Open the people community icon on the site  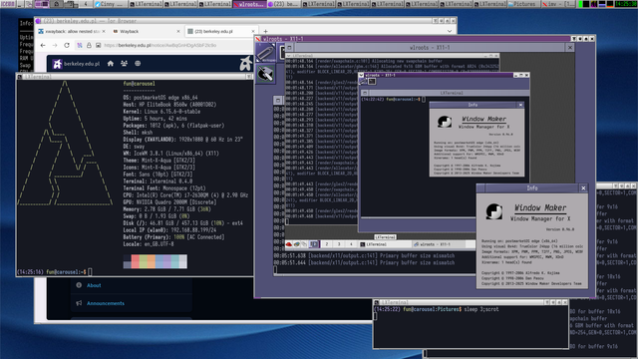pyautogui.click(x=124, y=64)
